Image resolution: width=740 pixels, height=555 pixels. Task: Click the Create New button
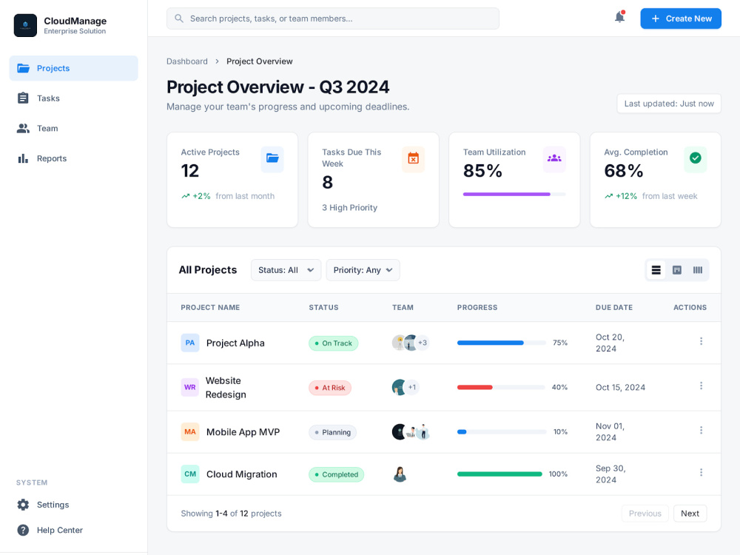[681, 18]
